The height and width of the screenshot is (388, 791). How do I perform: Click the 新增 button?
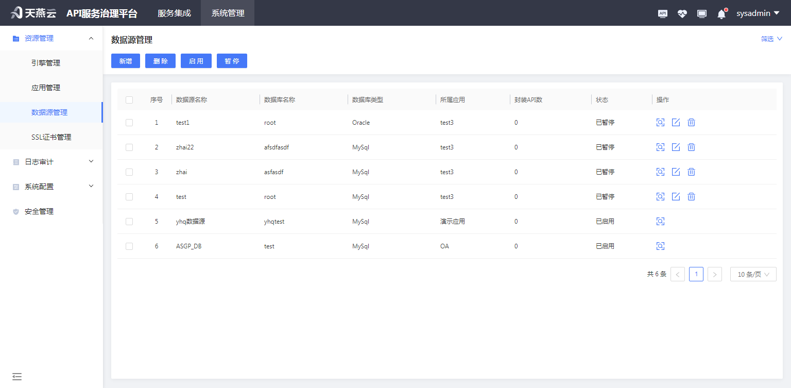coord(125,60)
